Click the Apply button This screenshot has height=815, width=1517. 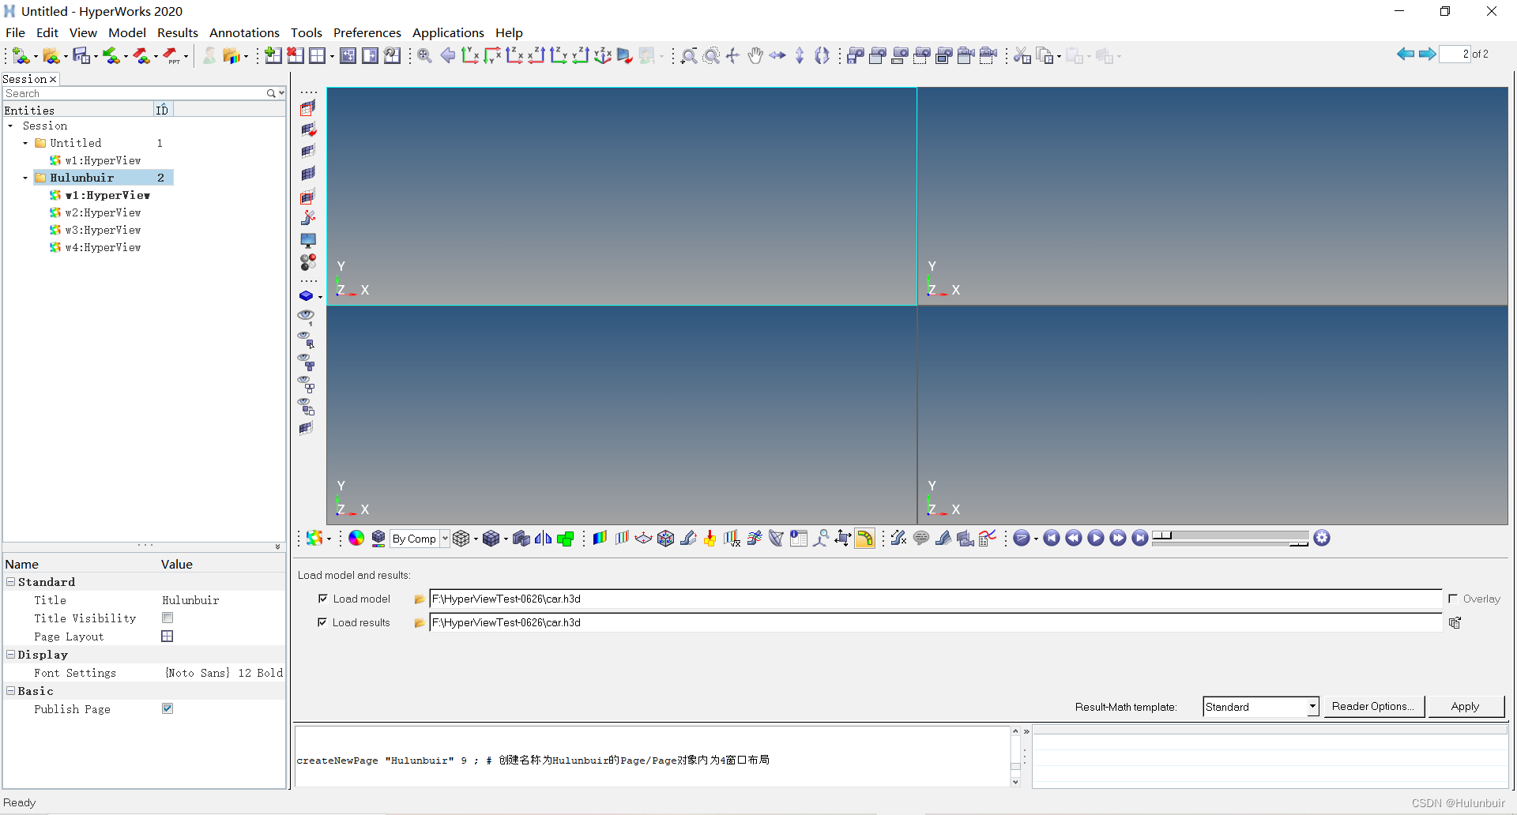pos(1466,707)
